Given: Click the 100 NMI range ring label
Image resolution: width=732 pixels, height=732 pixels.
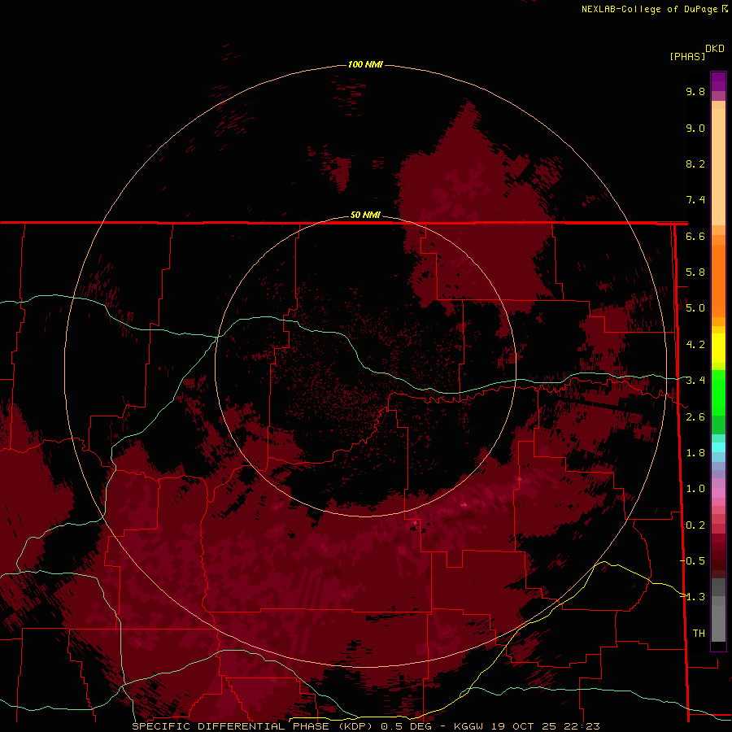Looking at the screenshot, I should (x=365, y=64).
